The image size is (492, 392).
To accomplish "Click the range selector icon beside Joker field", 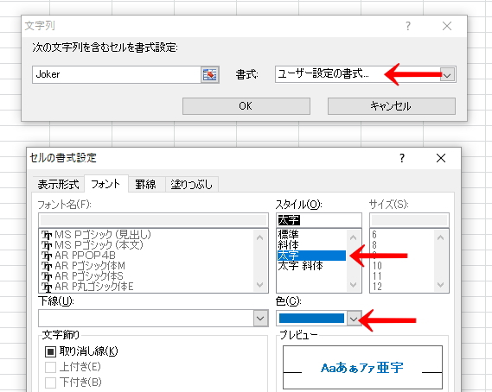I will 209,74.
